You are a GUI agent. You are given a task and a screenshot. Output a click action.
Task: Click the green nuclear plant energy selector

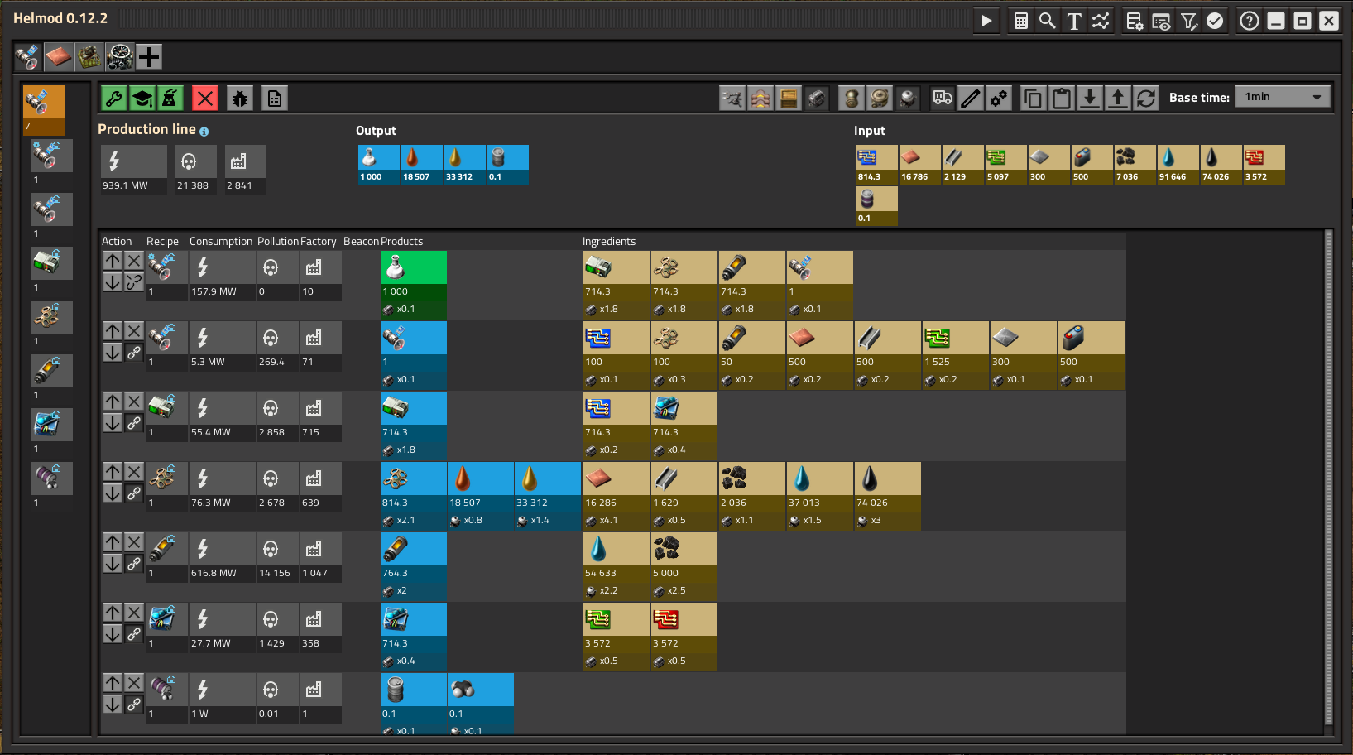click(x=170, y=99)
